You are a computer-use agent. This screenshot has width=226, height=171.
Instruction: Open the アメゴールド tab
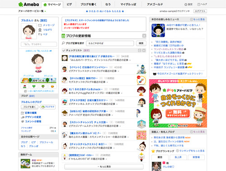point(155,5)
